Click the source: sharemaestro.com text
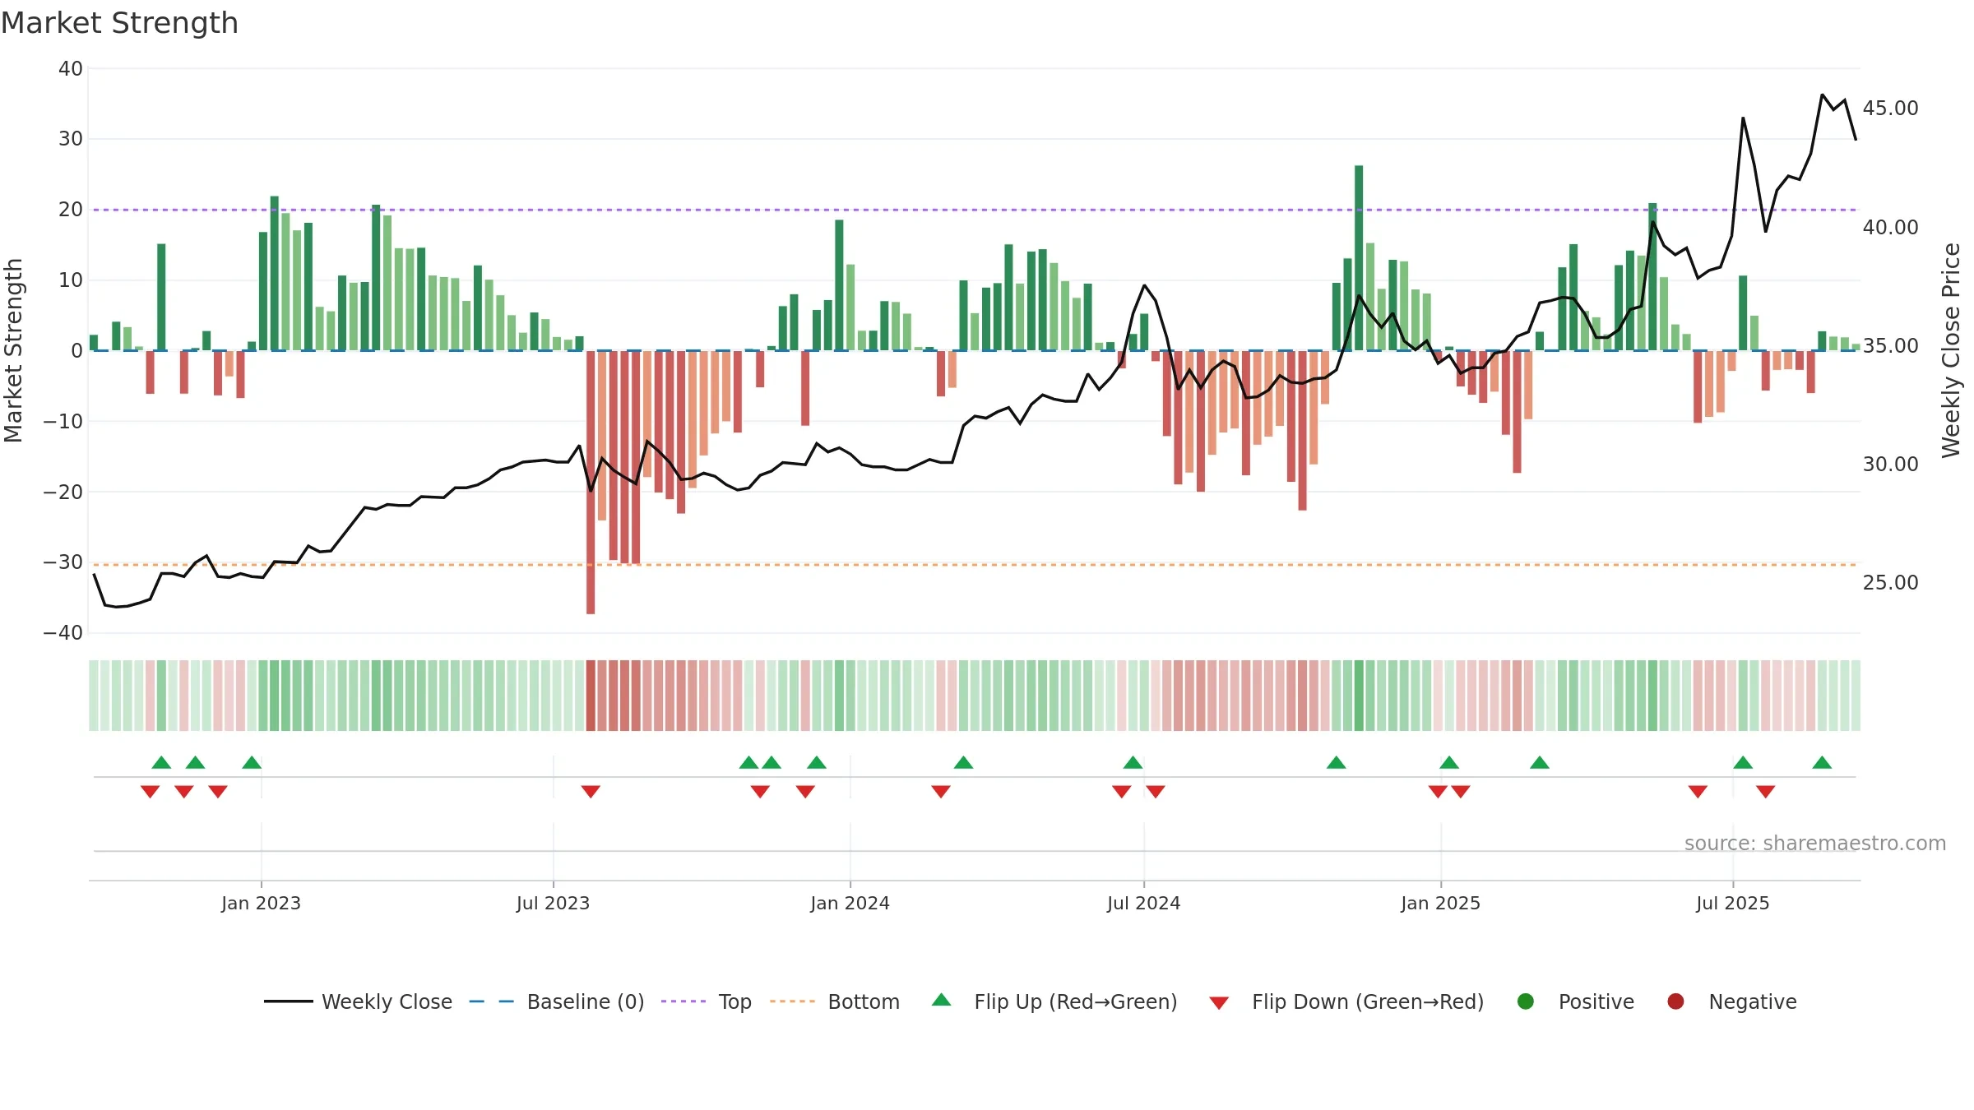The width and height of the screenshot is (1974, 1110). (x=1815, y=843)
